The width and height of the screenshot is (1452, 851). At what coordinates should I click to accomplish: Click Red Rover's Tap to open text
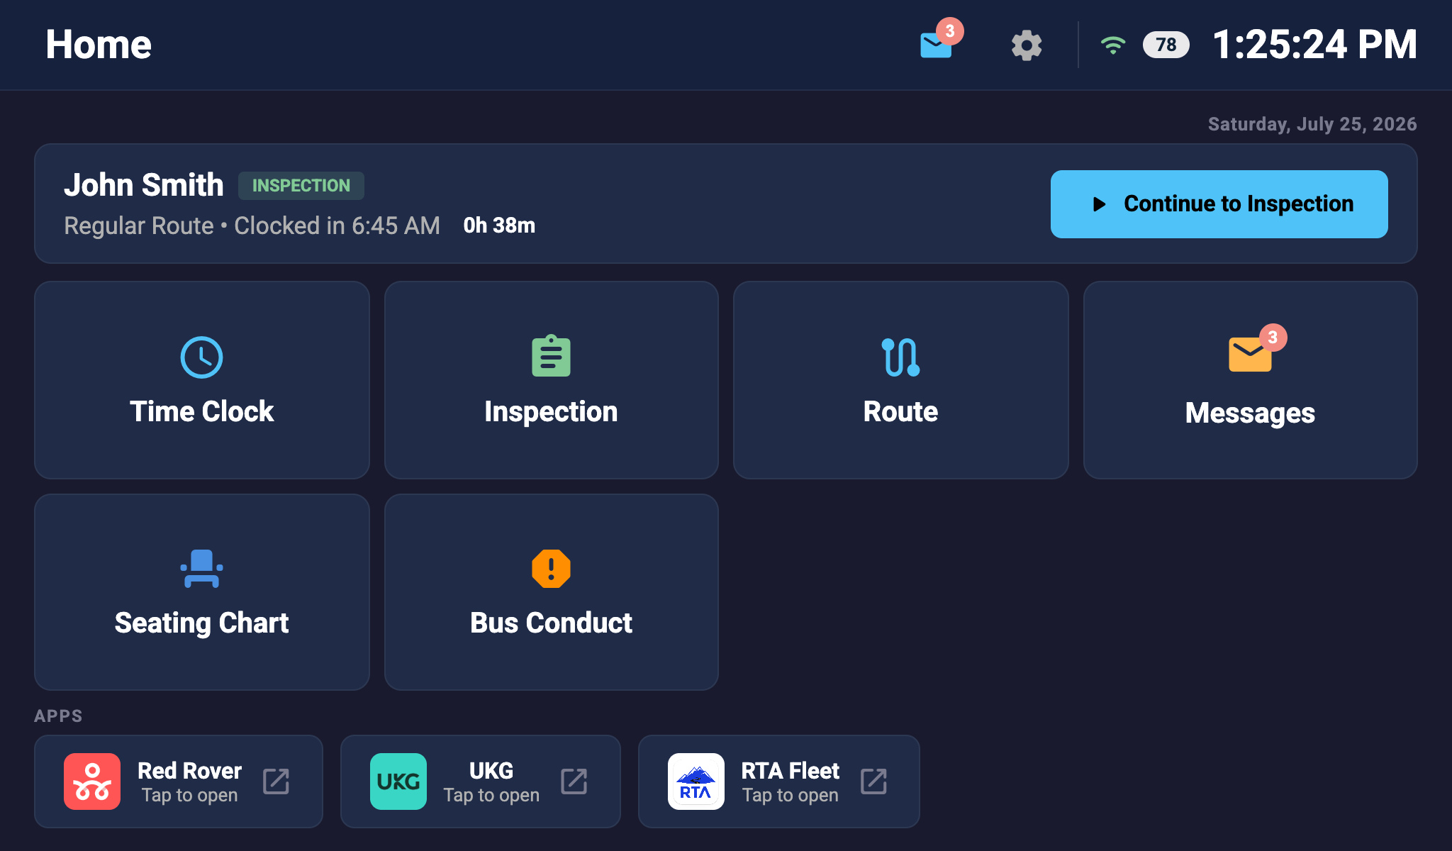pos(189,795)
